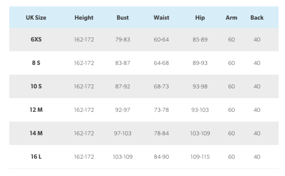Click waist value 64-68 in 8 S row
The height and width of the screenshot is (176, 285).
(x=161, y=63)
